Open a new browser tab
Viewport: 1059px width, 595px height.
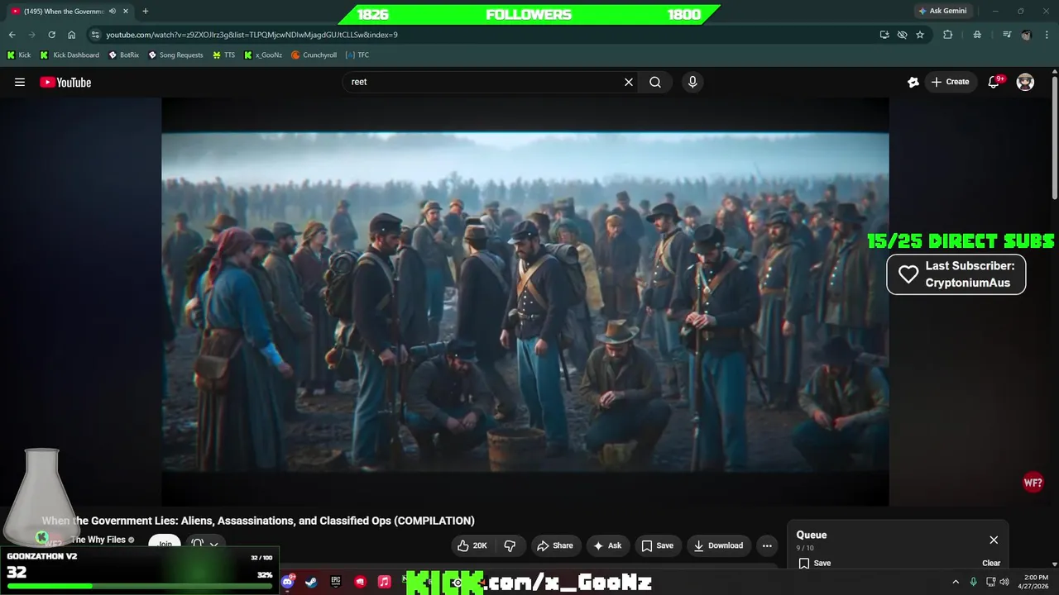146,11
